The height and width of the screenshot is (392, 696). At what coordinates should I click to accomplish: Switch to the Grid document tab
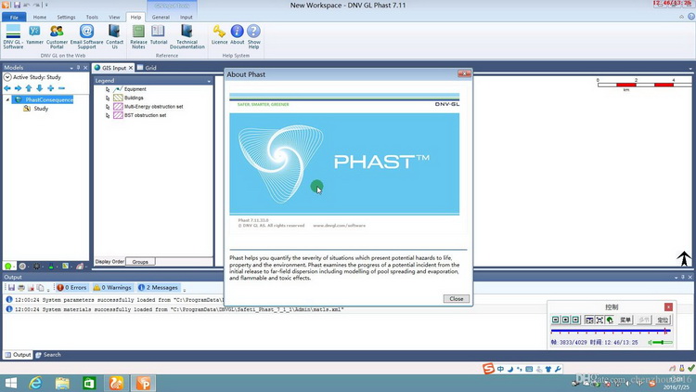(x=147, y=68)
